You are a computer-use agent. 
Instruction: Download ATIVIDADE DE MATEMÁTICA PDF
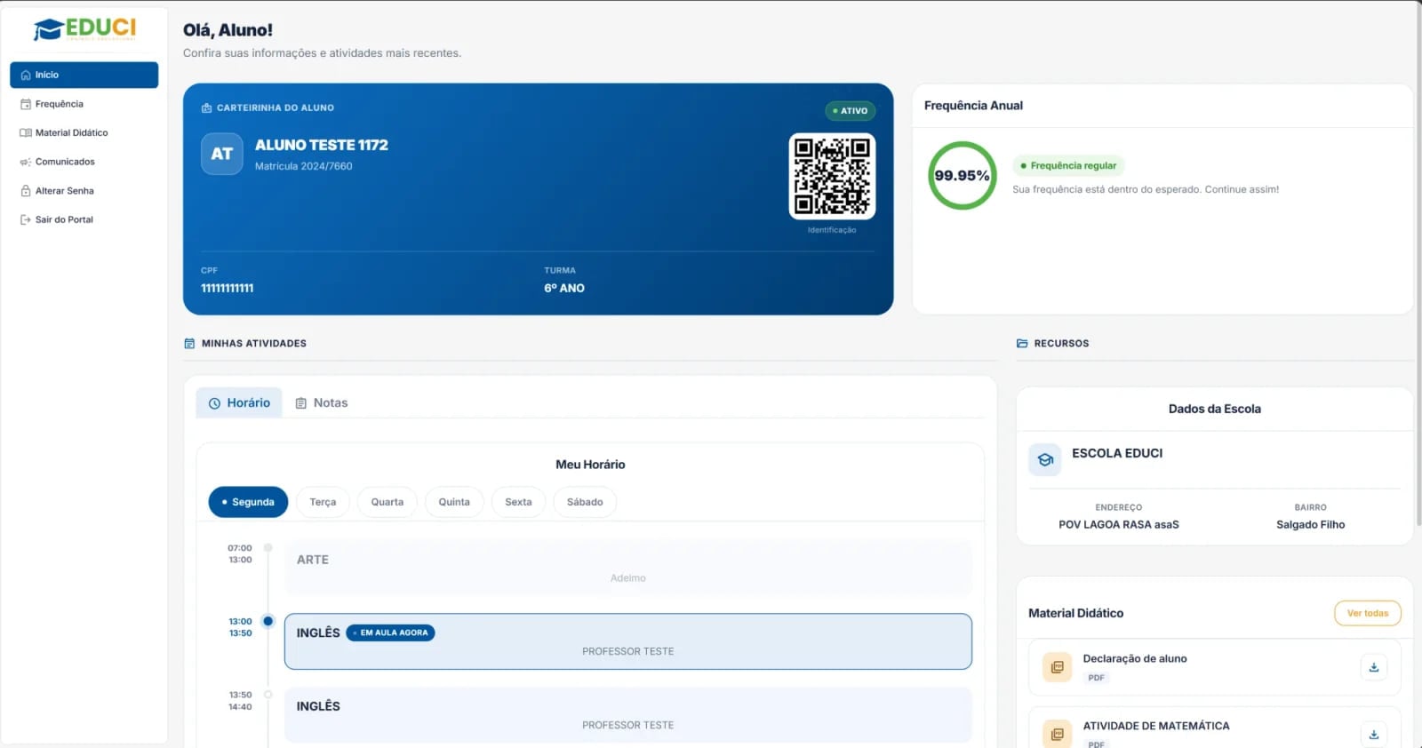[x=1373, y=734]
